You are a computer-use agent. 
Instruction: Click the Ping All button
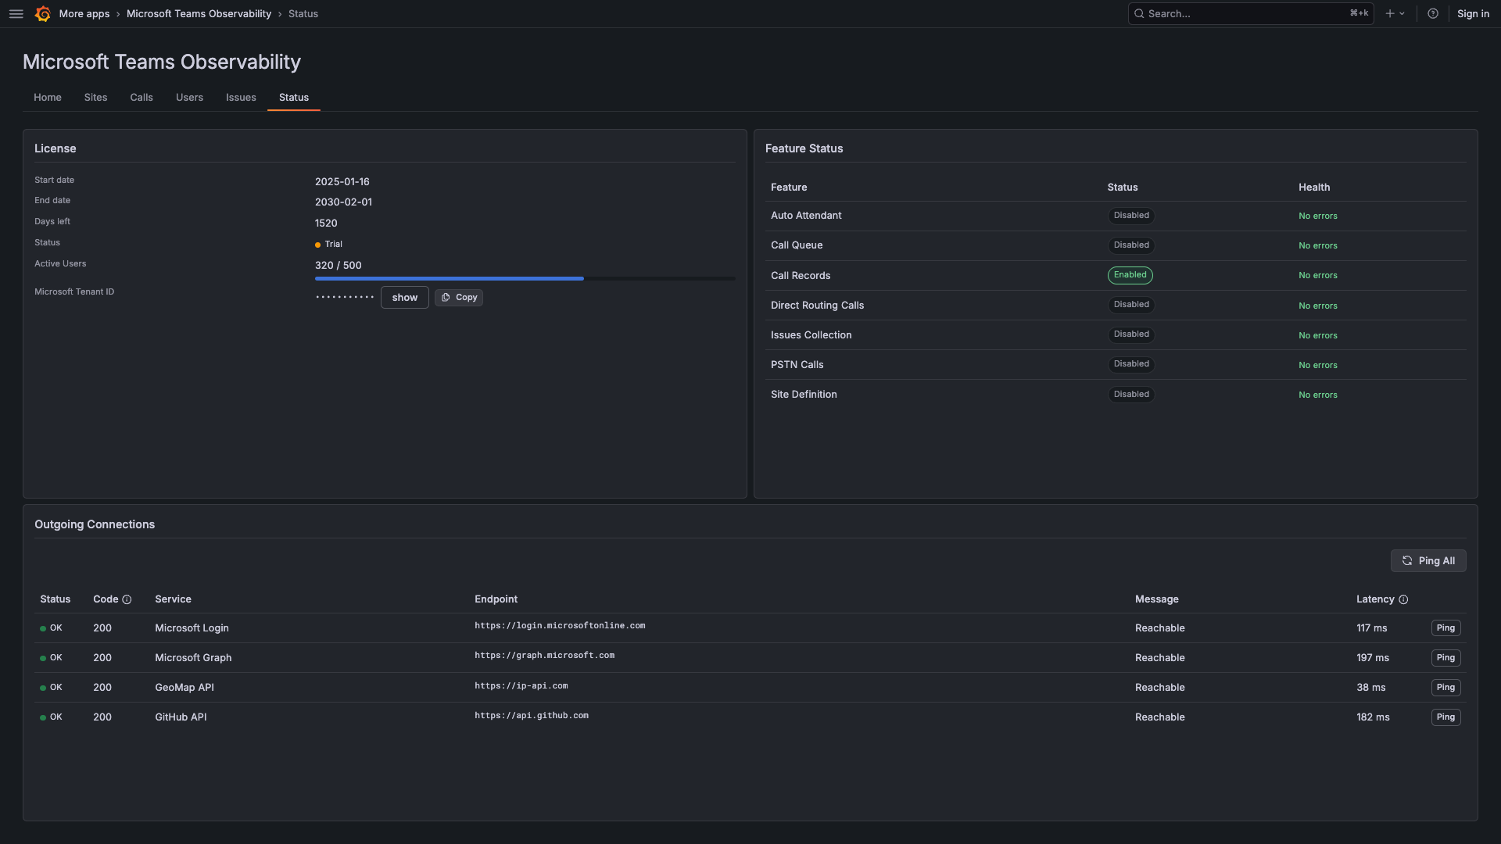1428,561
